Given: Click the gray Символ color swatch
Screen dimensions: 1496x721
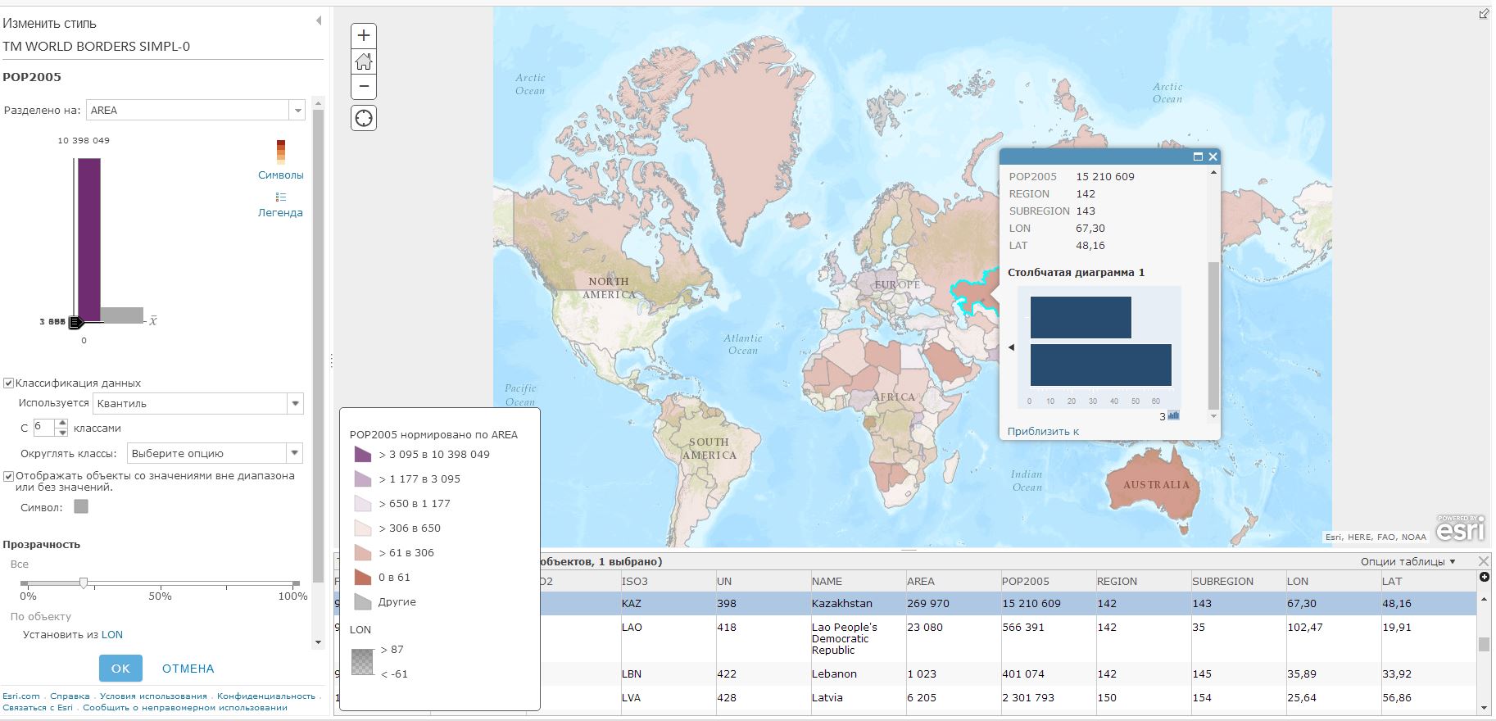Looking at the screenshot, I should coord(81,507).
